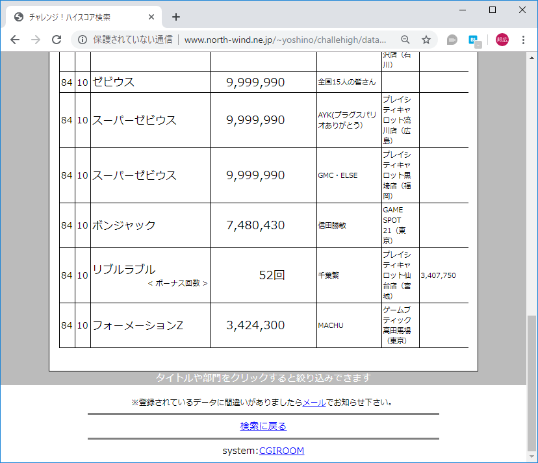This screenshot has width=538, height=463.
Task: Filter by the ゼビウス title
Action: coord(114,82)
